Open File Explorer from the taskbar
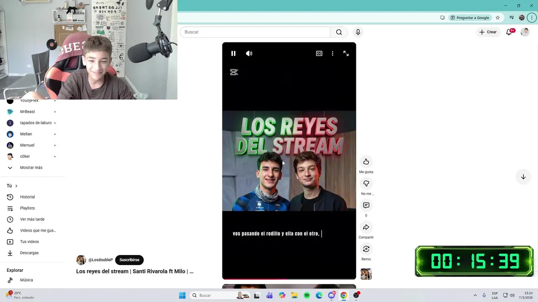 (294, 295)
